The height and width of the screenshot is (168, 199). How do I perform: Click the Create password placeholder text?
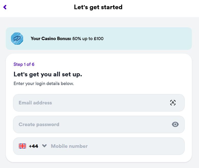[x=39, y=125]
